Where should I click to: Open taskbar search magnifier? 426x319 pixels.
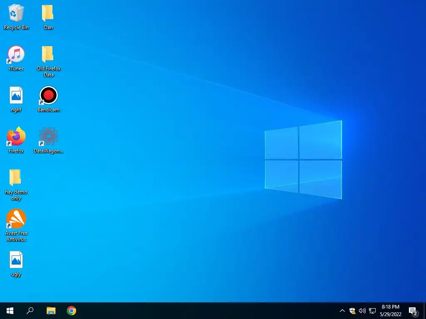[30, 311]
